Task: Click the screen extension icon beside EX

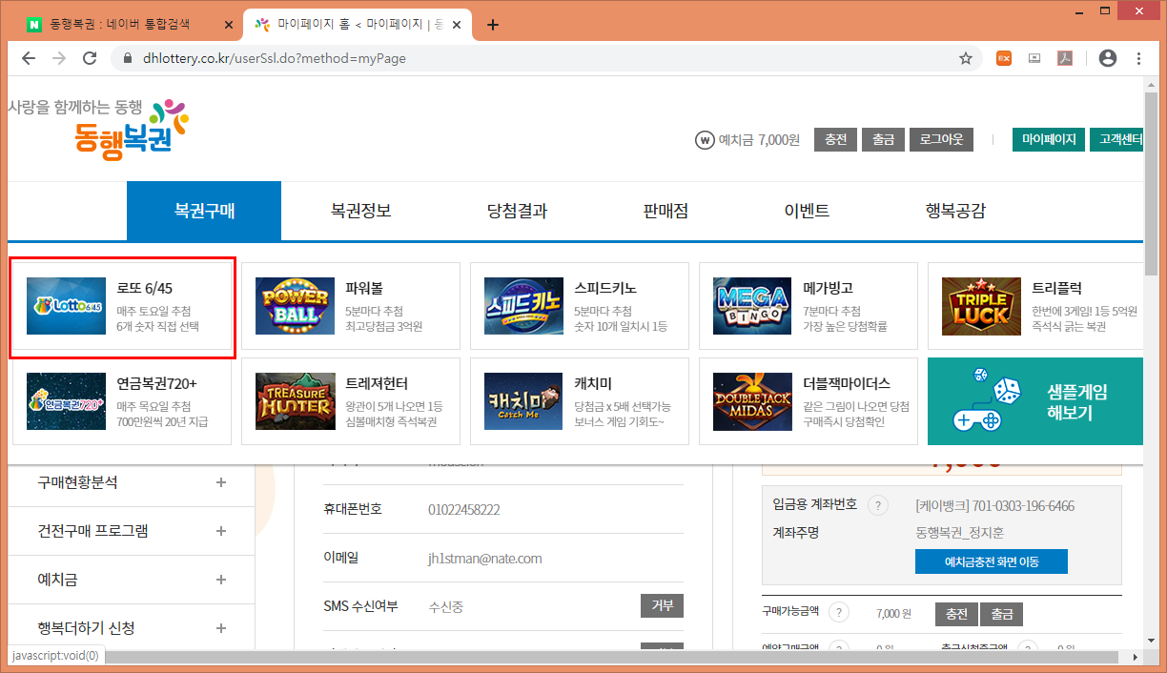Action: pos(1034,58)
